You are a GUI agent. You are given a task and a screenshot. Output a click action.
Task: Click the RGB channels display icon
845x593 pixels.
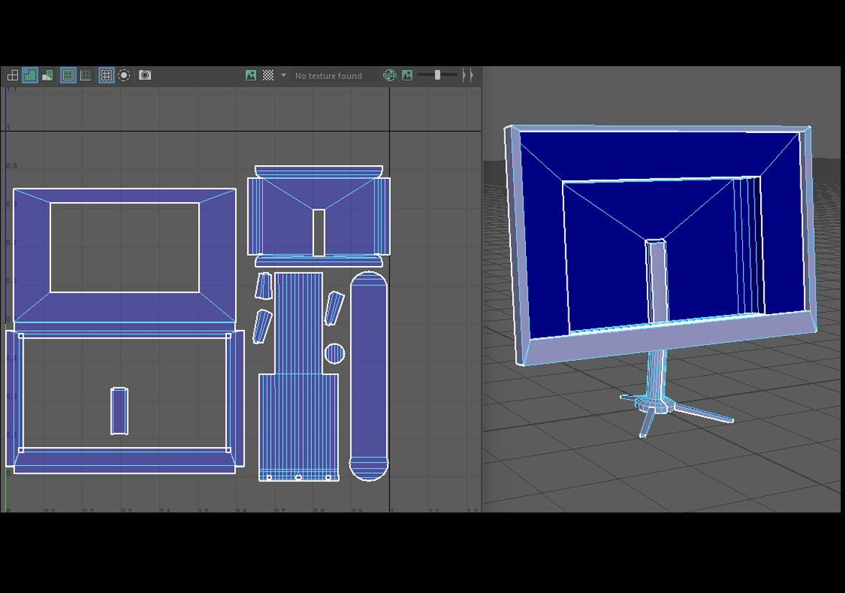[389, 75]
